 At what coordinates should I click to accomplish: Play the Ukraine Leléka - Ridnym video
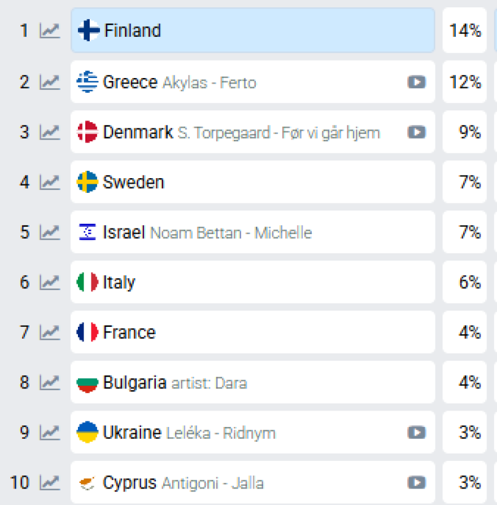pyautogui.click(x=416, y=433)
